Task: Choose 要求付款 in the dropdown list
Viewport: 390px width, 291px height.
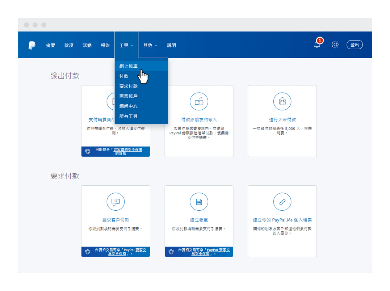Action: click(x=129, y=86)
